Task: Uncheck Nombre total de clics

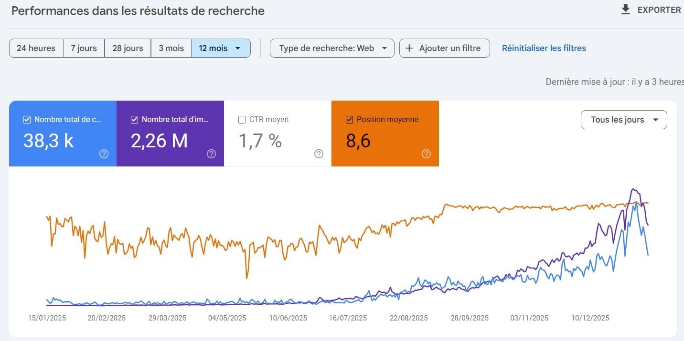Action: pyautogui.click(x=27, y=119)
